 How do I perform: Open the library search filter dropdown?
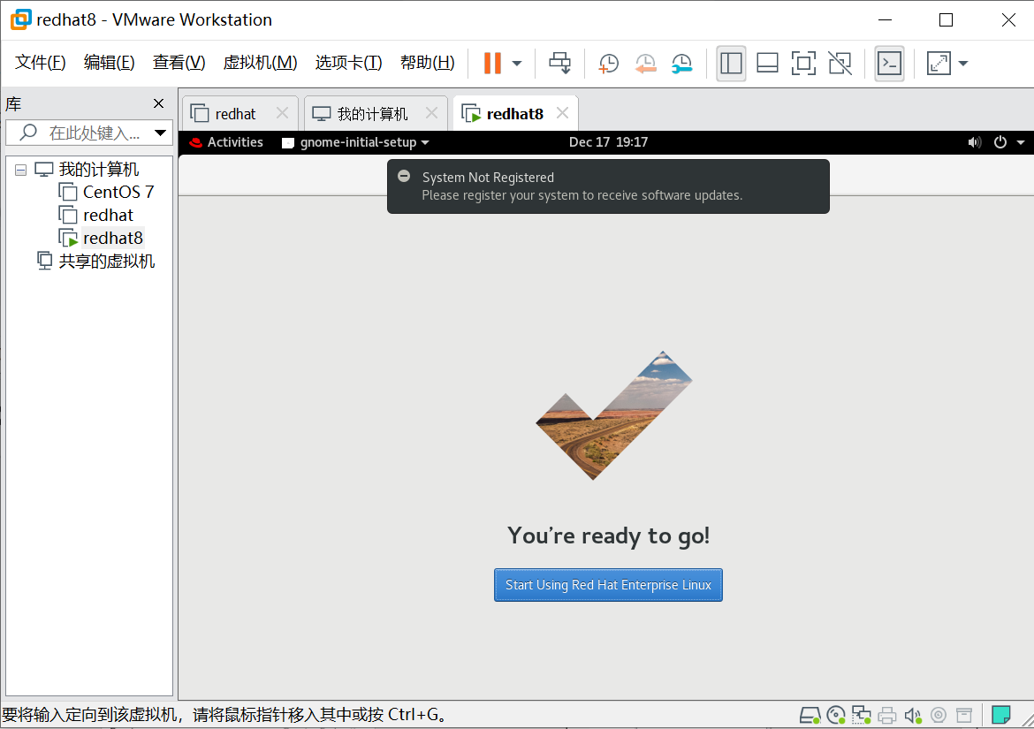[x=160, y=133]
